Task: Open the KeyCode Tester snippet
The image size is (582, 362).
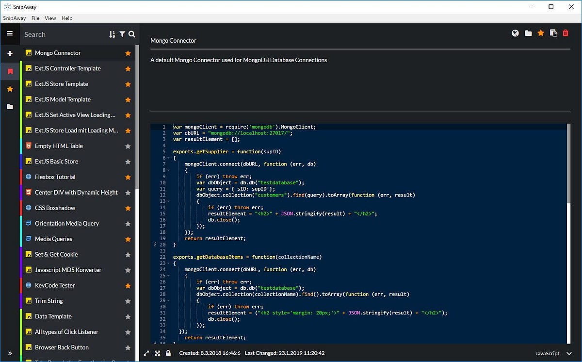Action: pyautogui.click(x=78, y=286)
